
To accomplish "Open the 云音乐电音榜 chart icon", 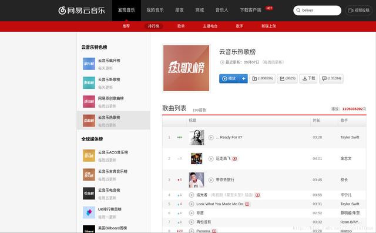I will point(89,194).
